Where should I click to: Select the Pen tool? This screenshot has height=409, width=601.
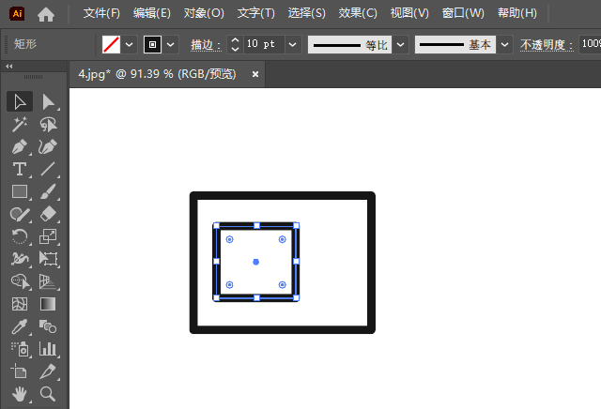click(x=20, y=146)
